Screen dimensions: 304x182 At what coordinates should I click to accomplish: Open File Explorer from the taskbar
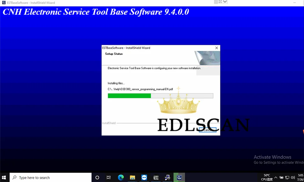point(133,177)
